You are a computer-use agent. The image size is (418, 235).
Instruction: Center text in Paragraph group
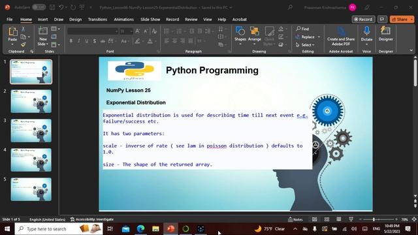click(174, 41)
